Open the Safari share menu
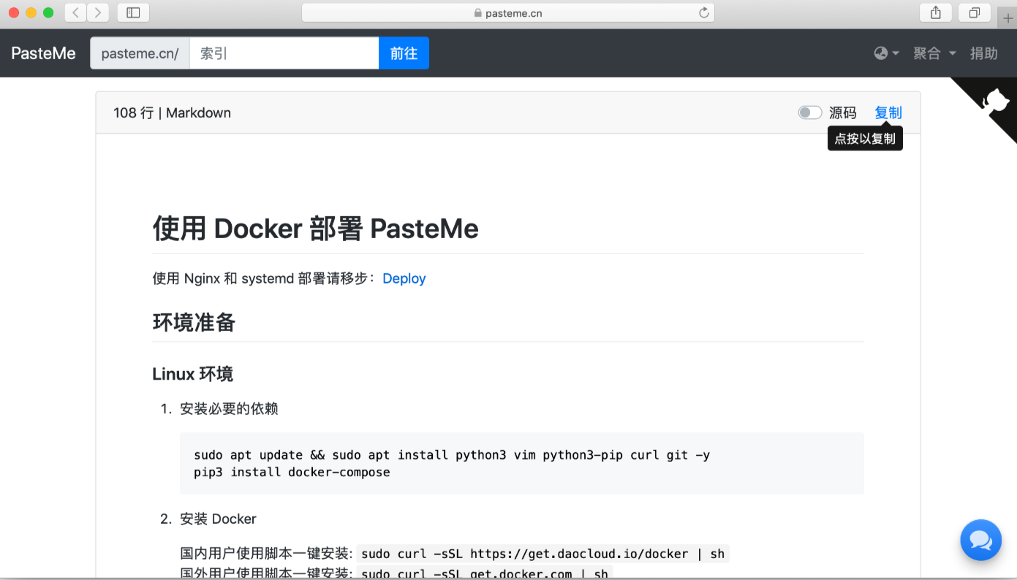The width and height of the screenshot is (1017, 580). click(936, 12)
